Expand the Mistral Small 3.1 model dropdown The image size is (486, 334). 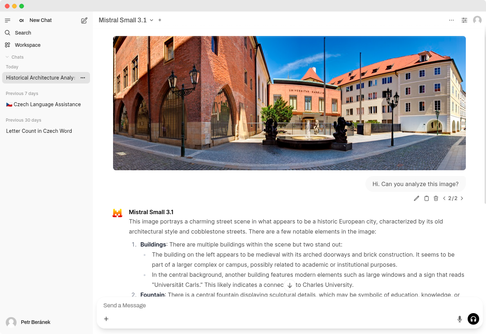click(x=152, y=20)
